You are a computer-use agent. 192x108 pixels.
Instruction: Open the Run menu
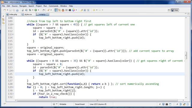point(45,6)
